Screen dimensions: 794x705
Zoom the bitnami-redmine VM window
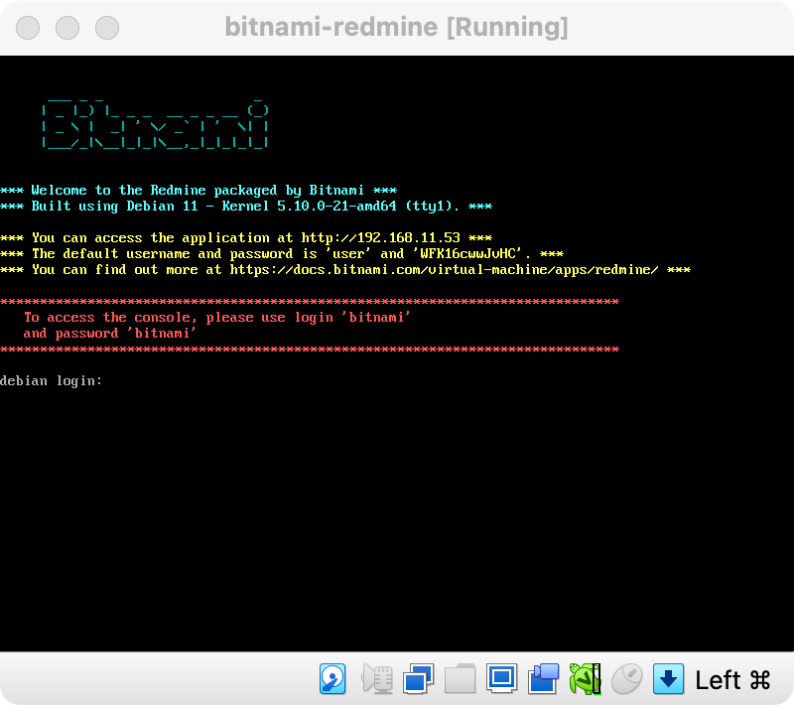(107, 28)
